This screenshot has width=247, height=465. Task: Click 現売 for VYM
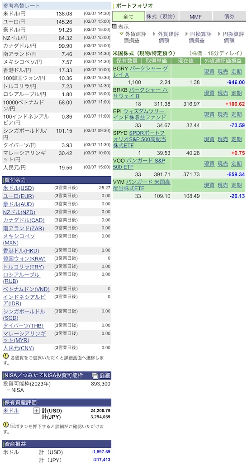click(223, 185)
